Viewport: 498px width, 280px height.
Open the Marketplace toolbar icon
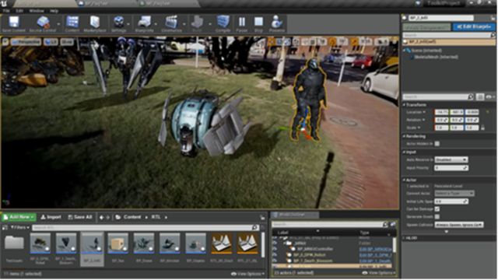click(x=95, y=24)
